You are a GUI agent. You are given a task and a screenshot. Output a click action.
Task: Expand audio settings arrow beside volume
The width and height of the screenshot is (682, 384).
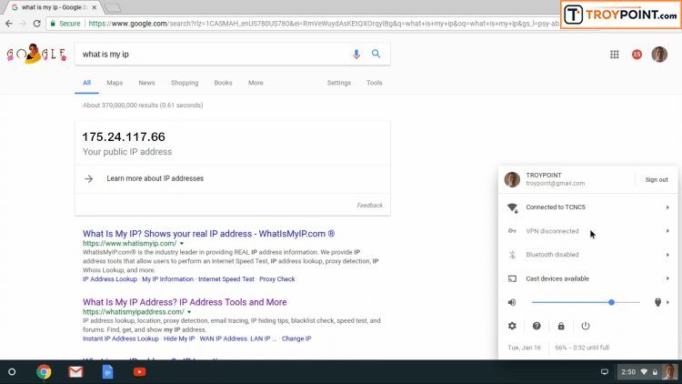pyautogui.click(x=667, y=302)
